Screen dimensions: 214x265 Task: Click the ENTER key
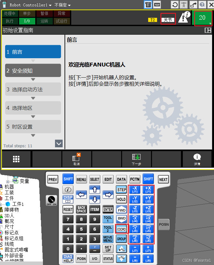pyautogui.click(x=108, y=210)
